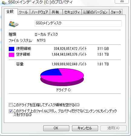Uncheck the file content indexing checkbox
The width and height of the screenshot is (131, 136).
pos(11,111)
